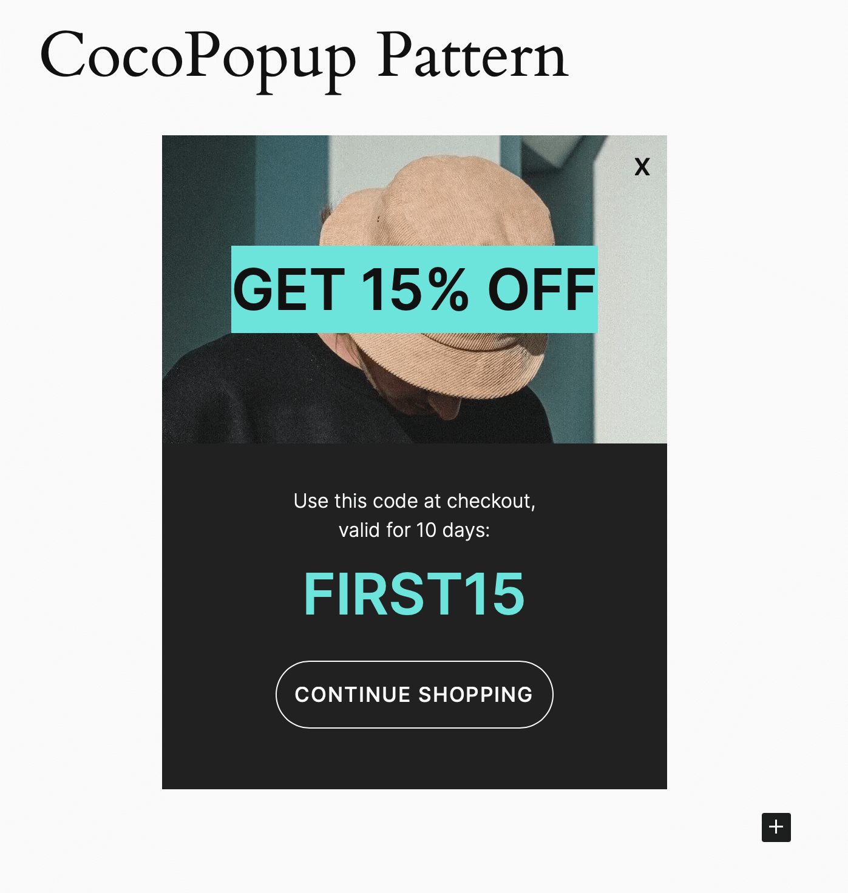This screenshot has height=893, width=848.
Task: Click the word 'OFF' in the turquoise banner
Action: [541, 290]
